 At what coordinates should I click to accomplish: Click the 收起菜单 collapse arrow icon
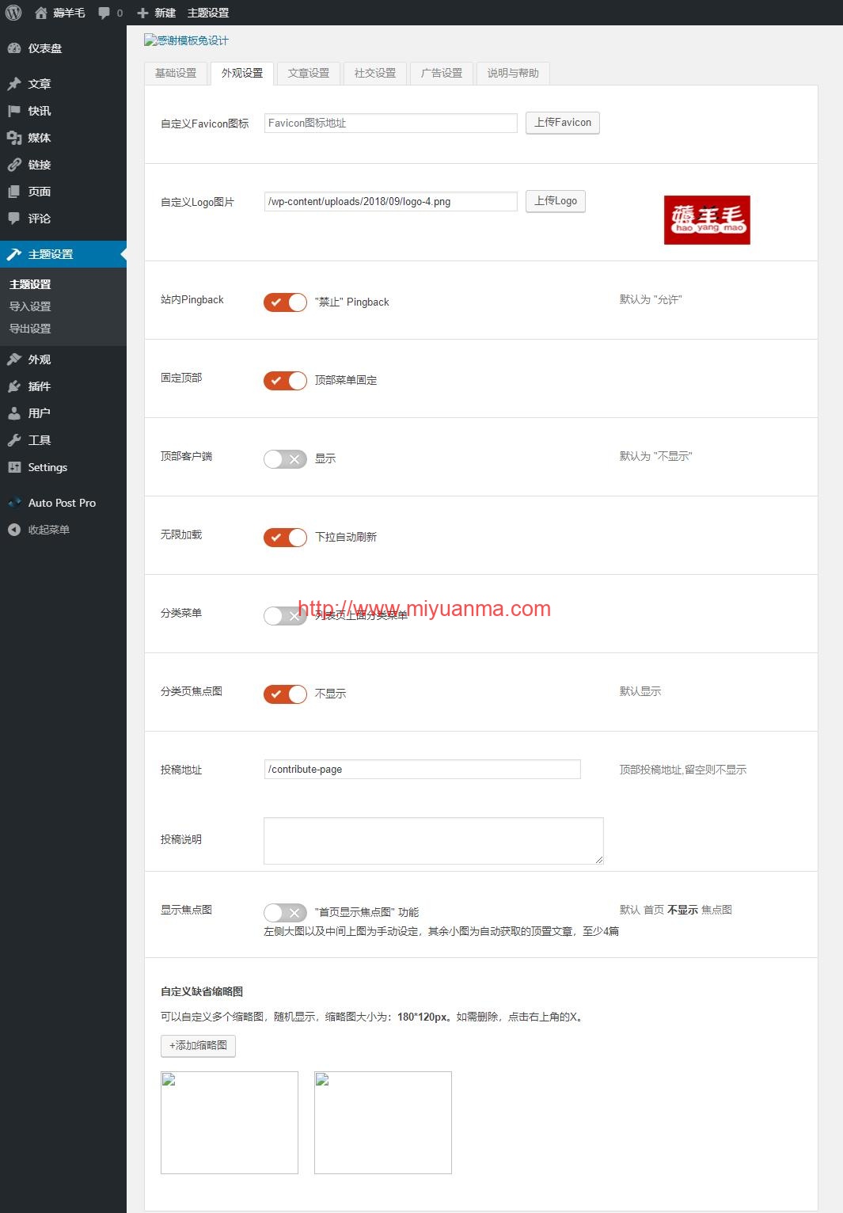14,530
